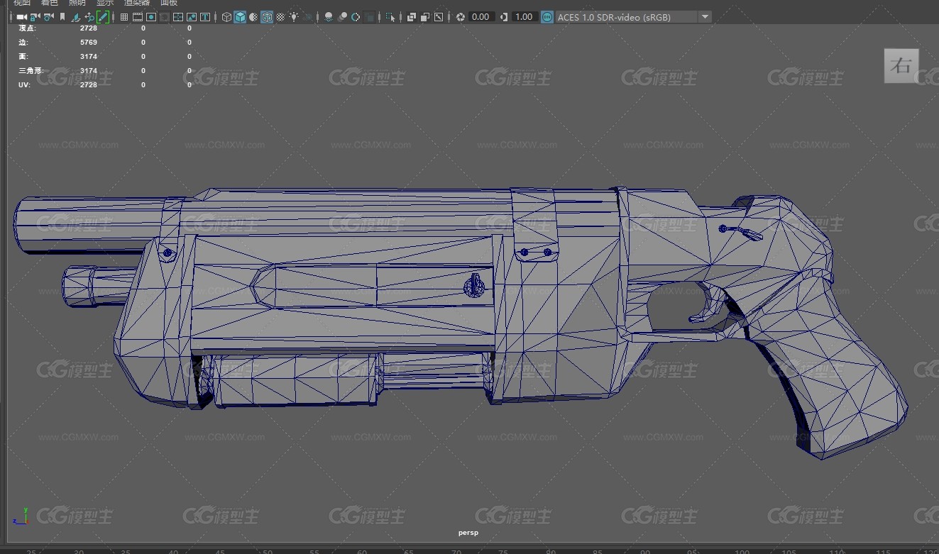The height and width of the screenshot is (554, 939).
Task: Click the gamma value field 1.00
Action: tap(524, 17)
